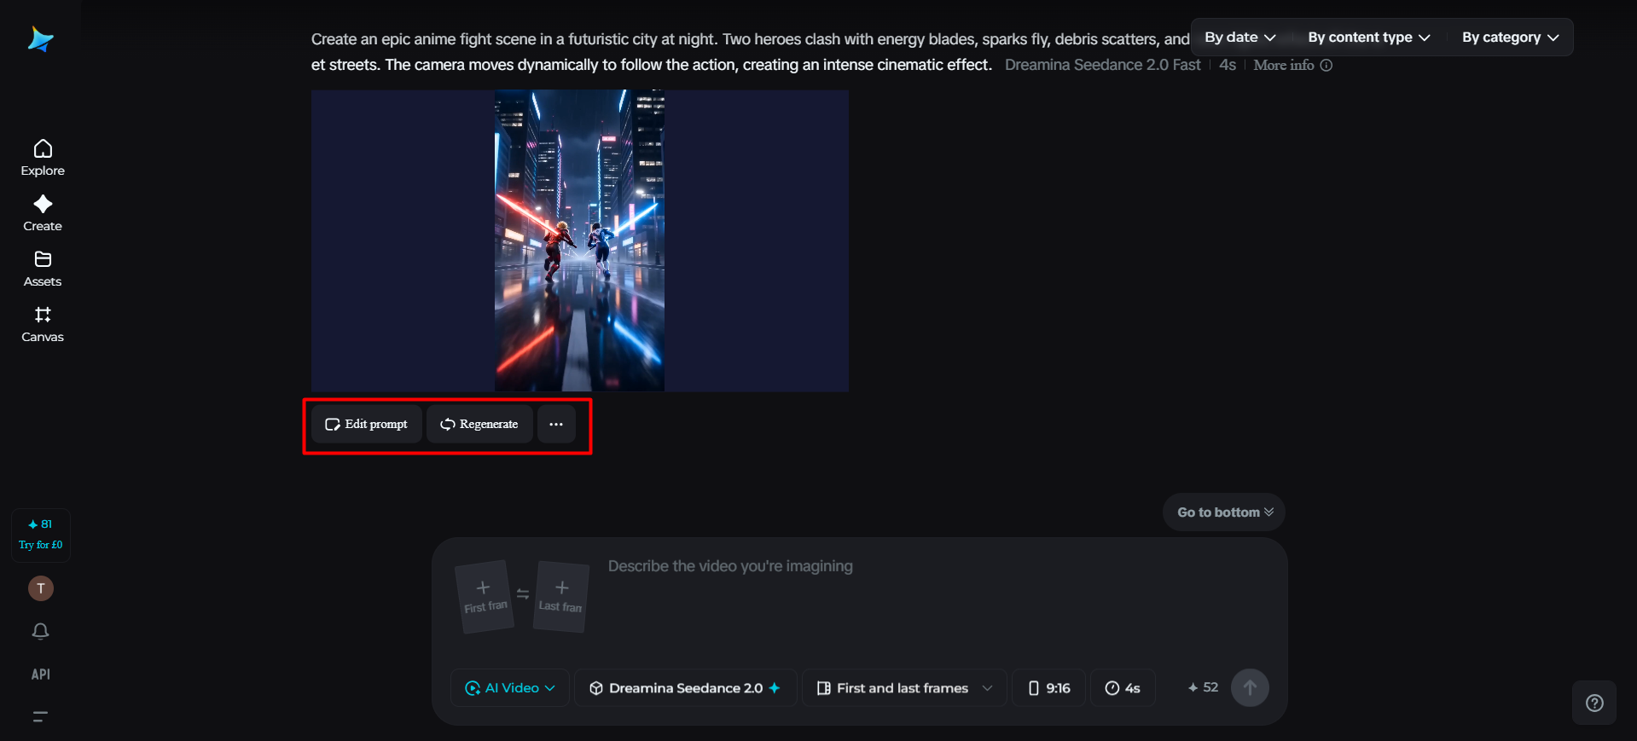Click the Regenerate button
The image size is (1637, 741).
479,425
